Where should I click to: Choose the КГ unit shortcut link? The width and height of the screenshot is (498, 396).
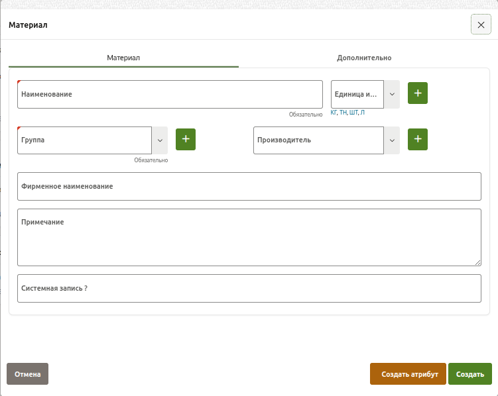[334, 113]
